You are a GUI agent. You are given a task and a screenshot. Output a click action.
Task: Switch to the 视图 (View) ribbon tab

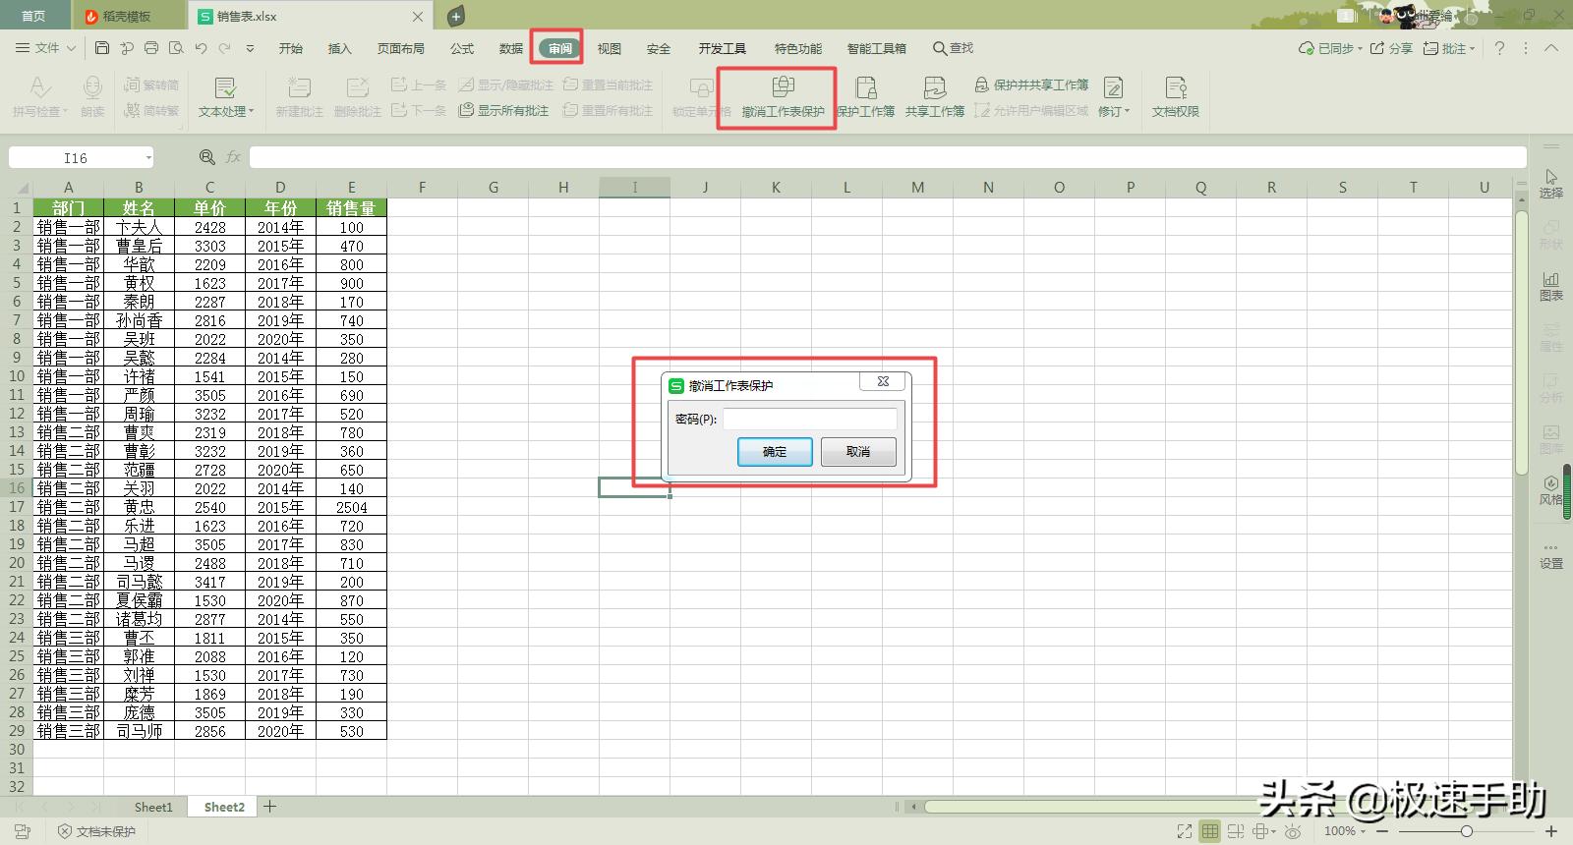609,48
